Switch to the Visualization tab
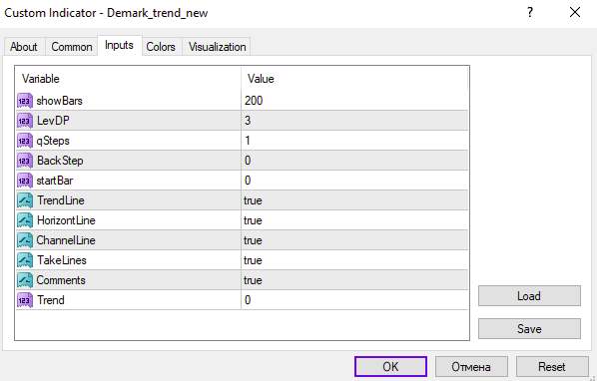Viewport: 597px width, 381px height. [x=217, y=47]
